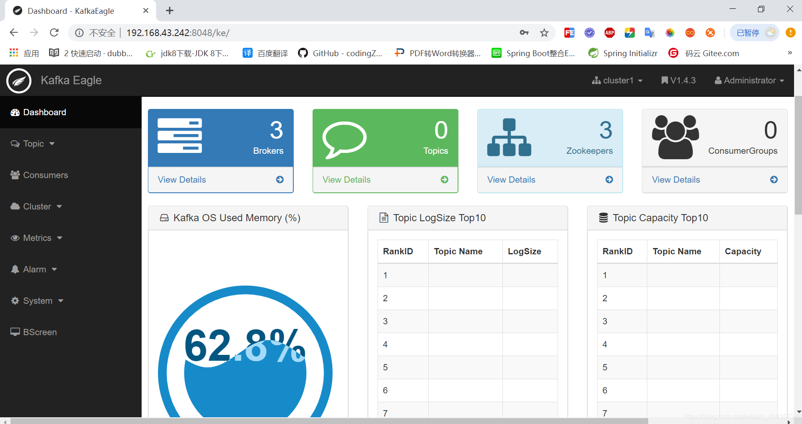Click the Topic LogSize Top10 heading
This screenshot has width=802, height=424.
pos(440,218)
